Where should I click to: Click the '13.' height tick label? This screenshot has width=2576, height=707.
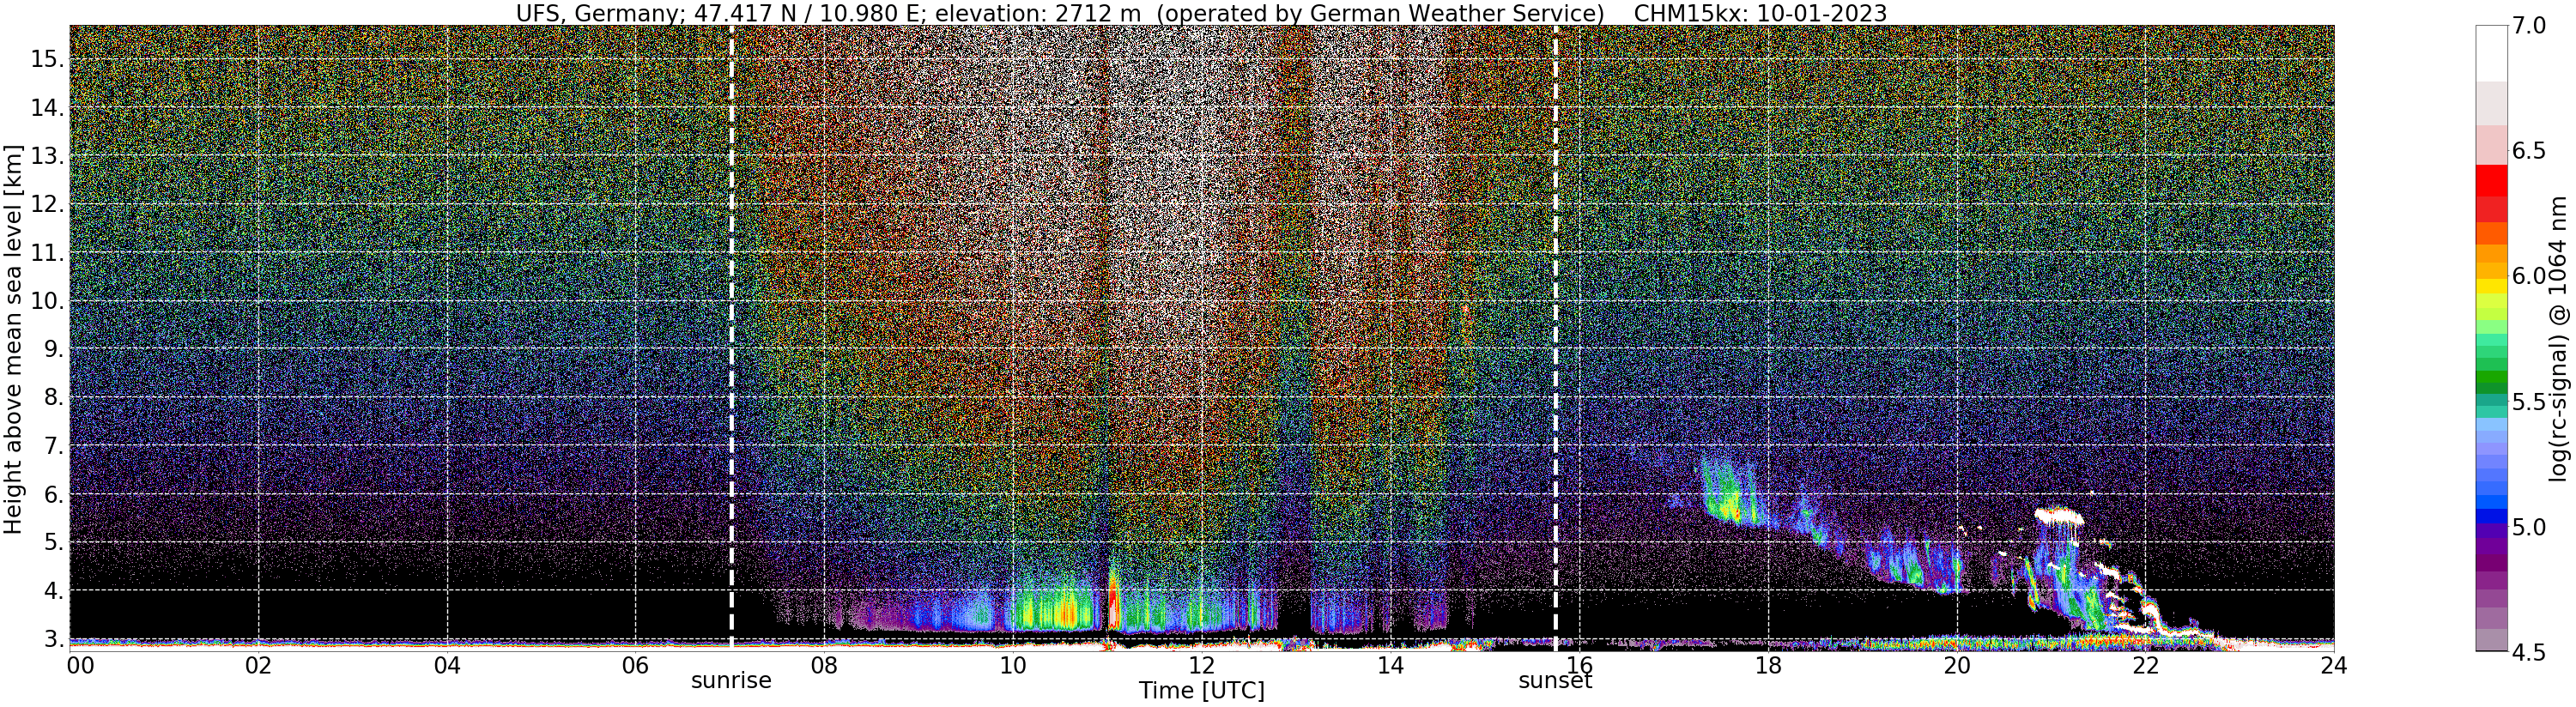[x=46, y=156]
